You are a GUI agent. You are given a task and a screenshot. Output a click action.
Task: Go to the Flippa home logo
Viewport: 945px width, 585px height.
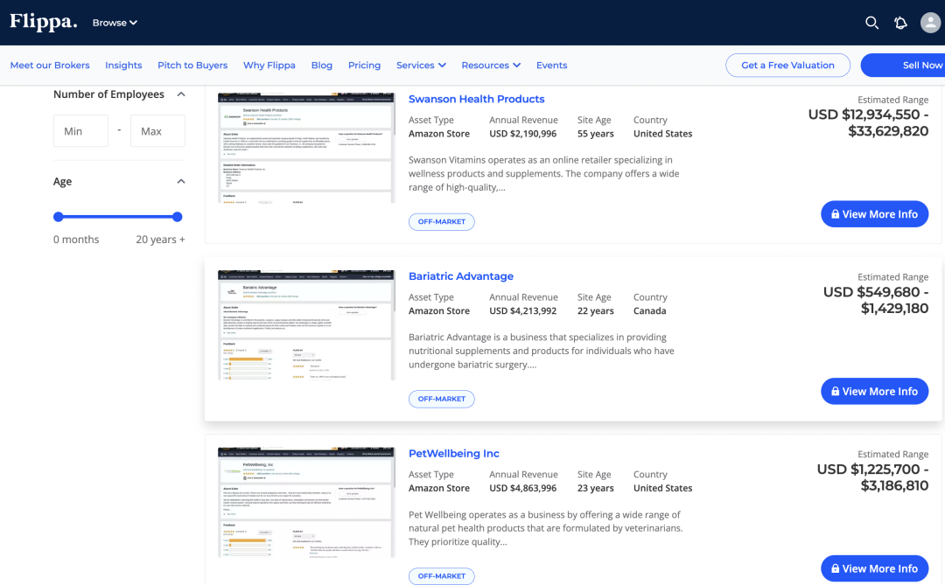pyautogui.click(x=44, y=22)
